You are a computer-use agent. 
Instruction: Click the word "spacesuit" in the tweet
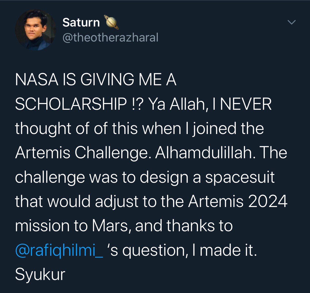[240, 177]
